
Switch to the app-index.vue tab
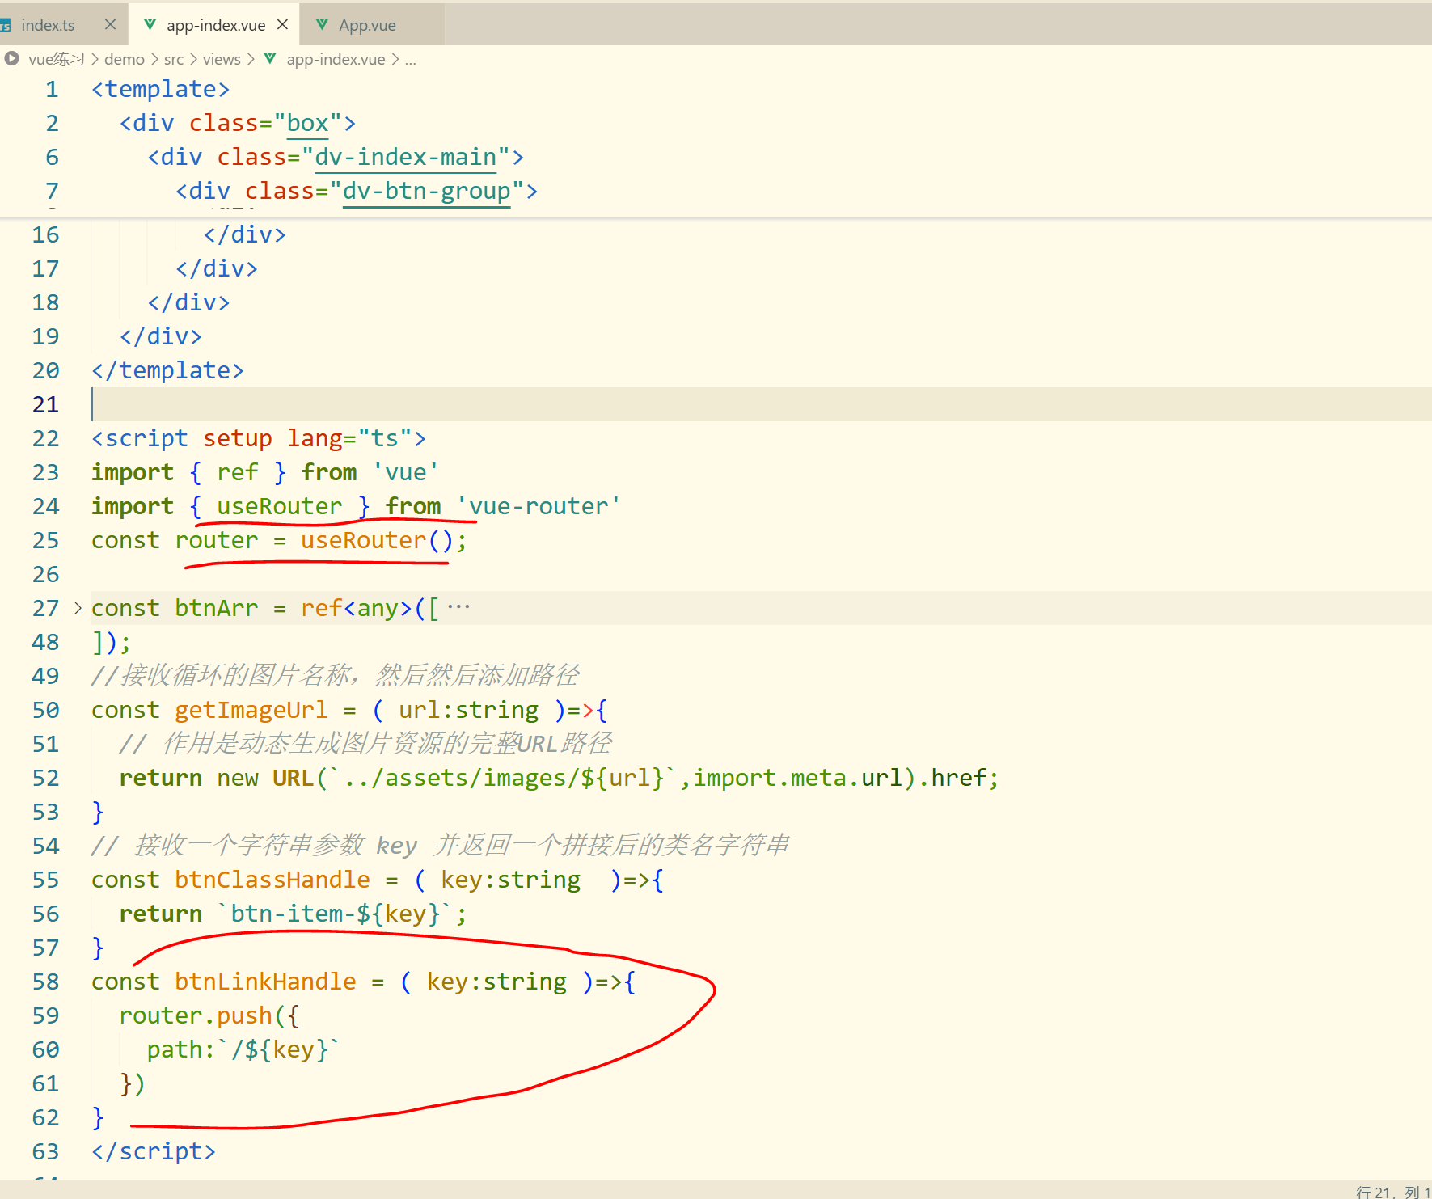pyautogui.click(x=215, y=25)
